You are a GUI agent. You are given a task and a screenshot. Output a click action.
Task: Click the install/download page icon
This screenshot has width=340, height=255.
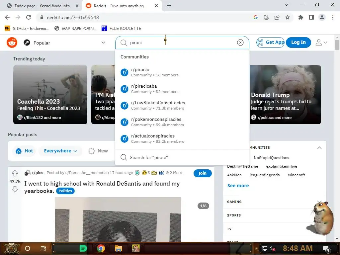266,17
